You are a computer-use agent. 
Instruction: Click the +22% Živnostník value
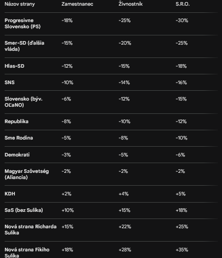[x=125, y=227]
